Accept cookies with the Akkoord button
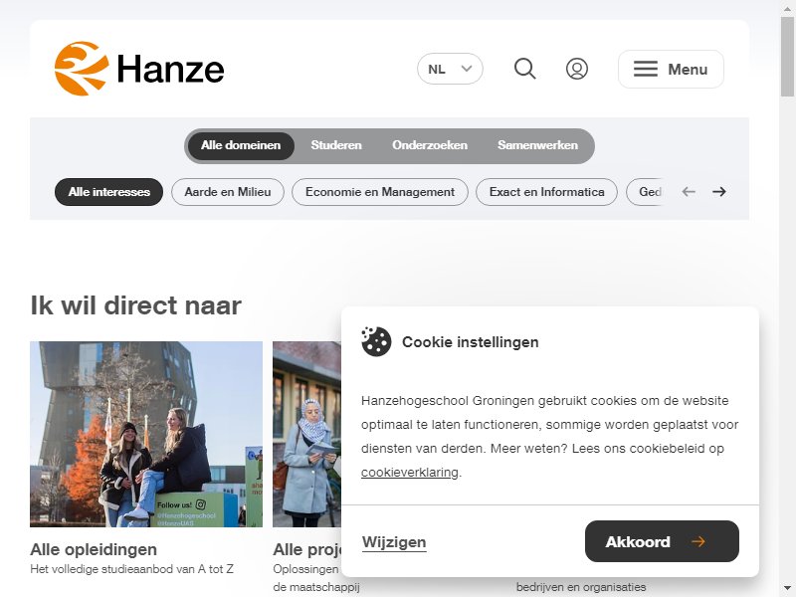Viewport: 796px width, 597px height. (662, 541)
